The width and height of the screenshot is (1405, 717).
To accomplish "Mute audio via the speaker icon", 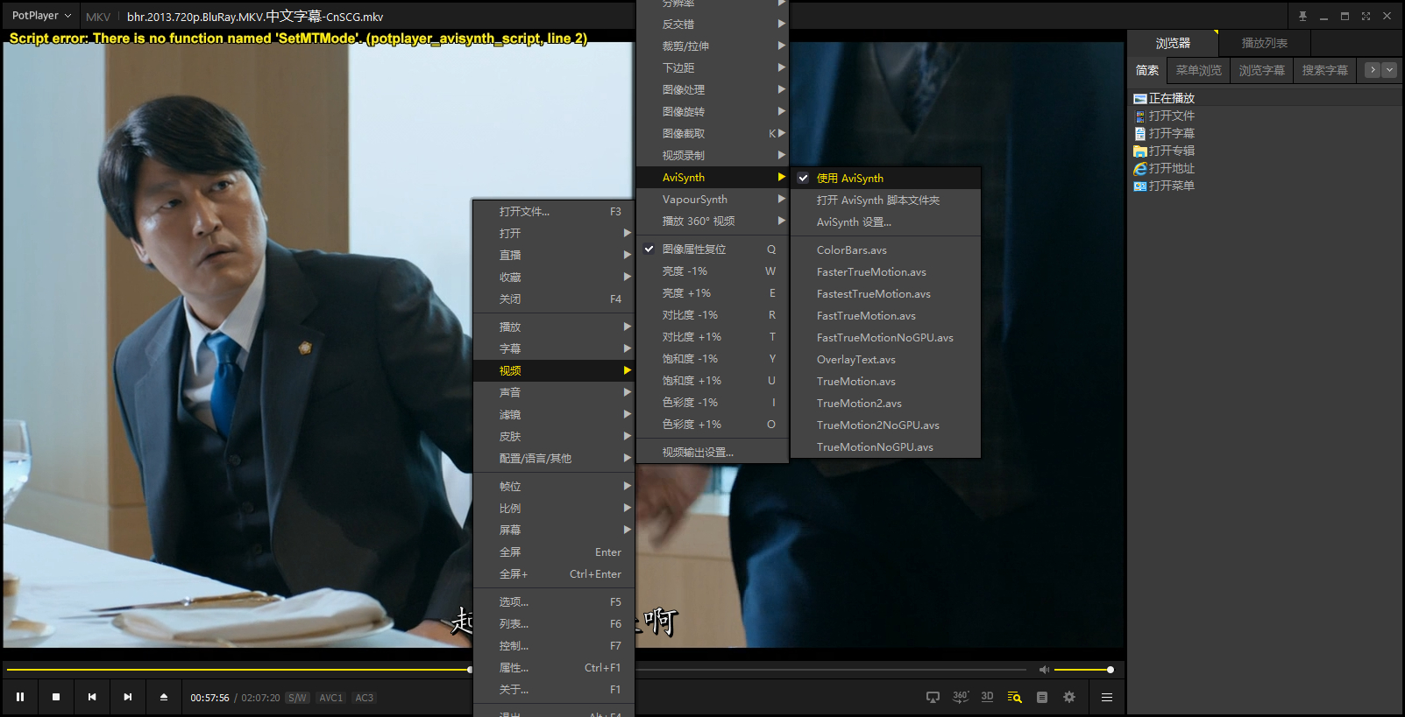I will pyautogui.click(x=1044, y=670).
